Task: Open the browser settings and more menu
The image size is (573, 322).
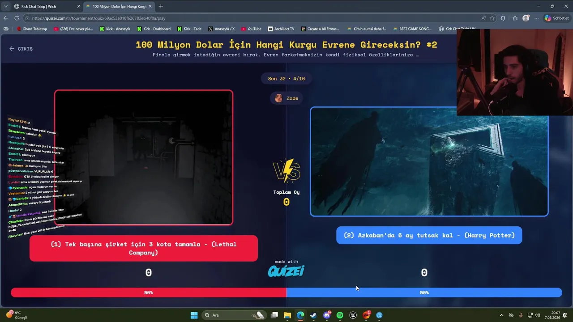Action: click(x=535, y=18)
